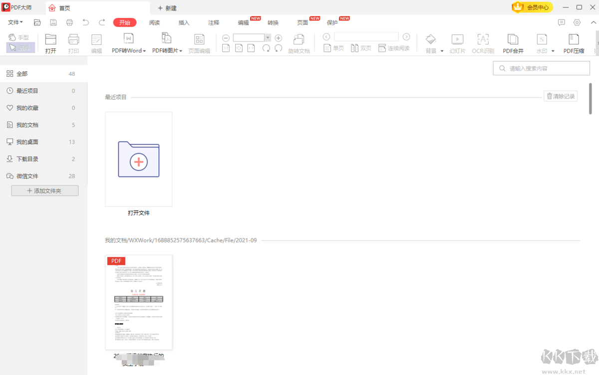Click the page number input box

(366, 37)
